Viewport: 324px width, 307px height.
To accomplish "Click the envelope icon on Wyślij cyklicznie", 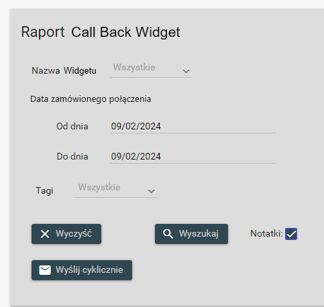I will click(45, 270).
